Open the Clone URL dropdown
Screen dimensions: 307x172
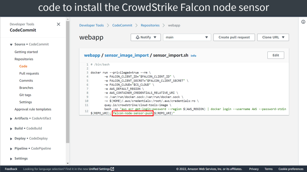coord(273,37)
